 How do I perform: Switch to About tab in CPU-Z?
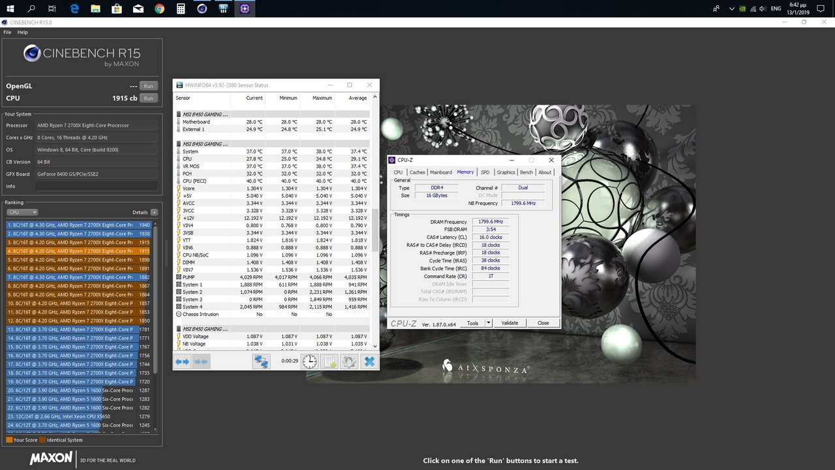pyautogui.click(x=545, y=172)
